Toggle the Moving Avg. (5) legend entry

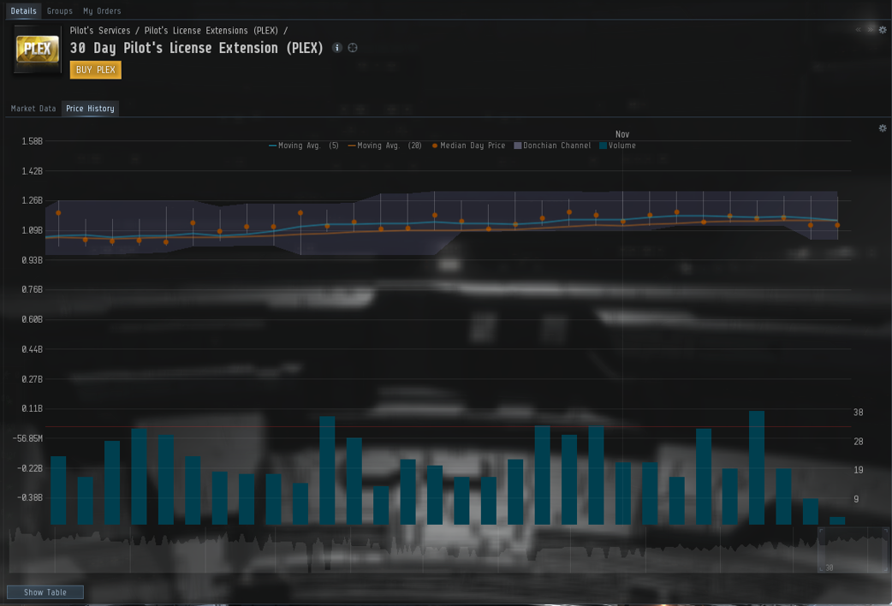[x=304, y=146]
